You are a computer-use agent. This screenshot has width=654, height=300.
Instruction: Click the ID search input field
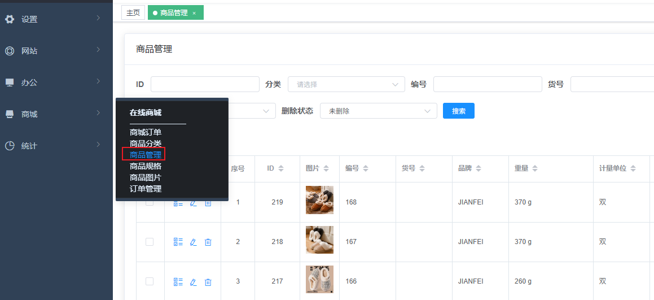pyautogui.click(x=205, y=84)
